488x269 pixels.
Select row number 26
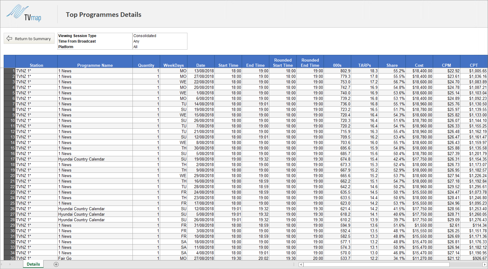tap(10, 209)
